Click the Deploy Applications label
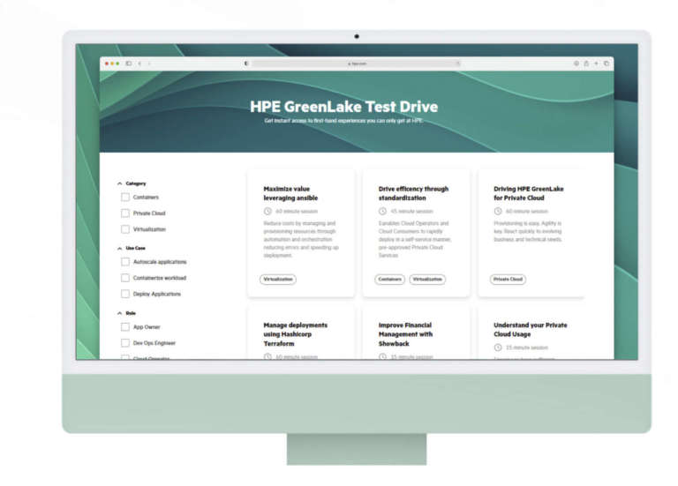The height and width of the screenshot is (486, 678). (157, 294)
